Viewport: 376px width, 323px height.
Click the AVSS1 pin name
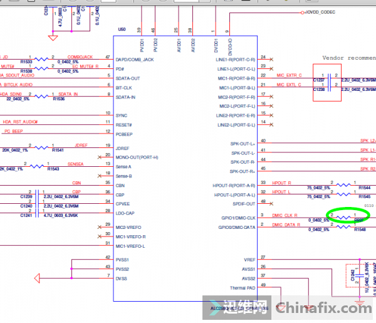click(x=249, y=269)
